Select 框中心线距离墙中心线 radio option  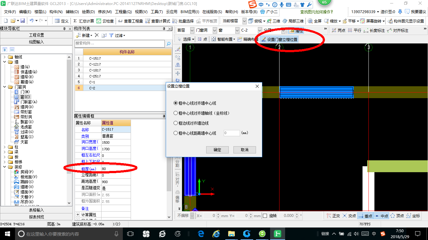click(x=175, y=133)
